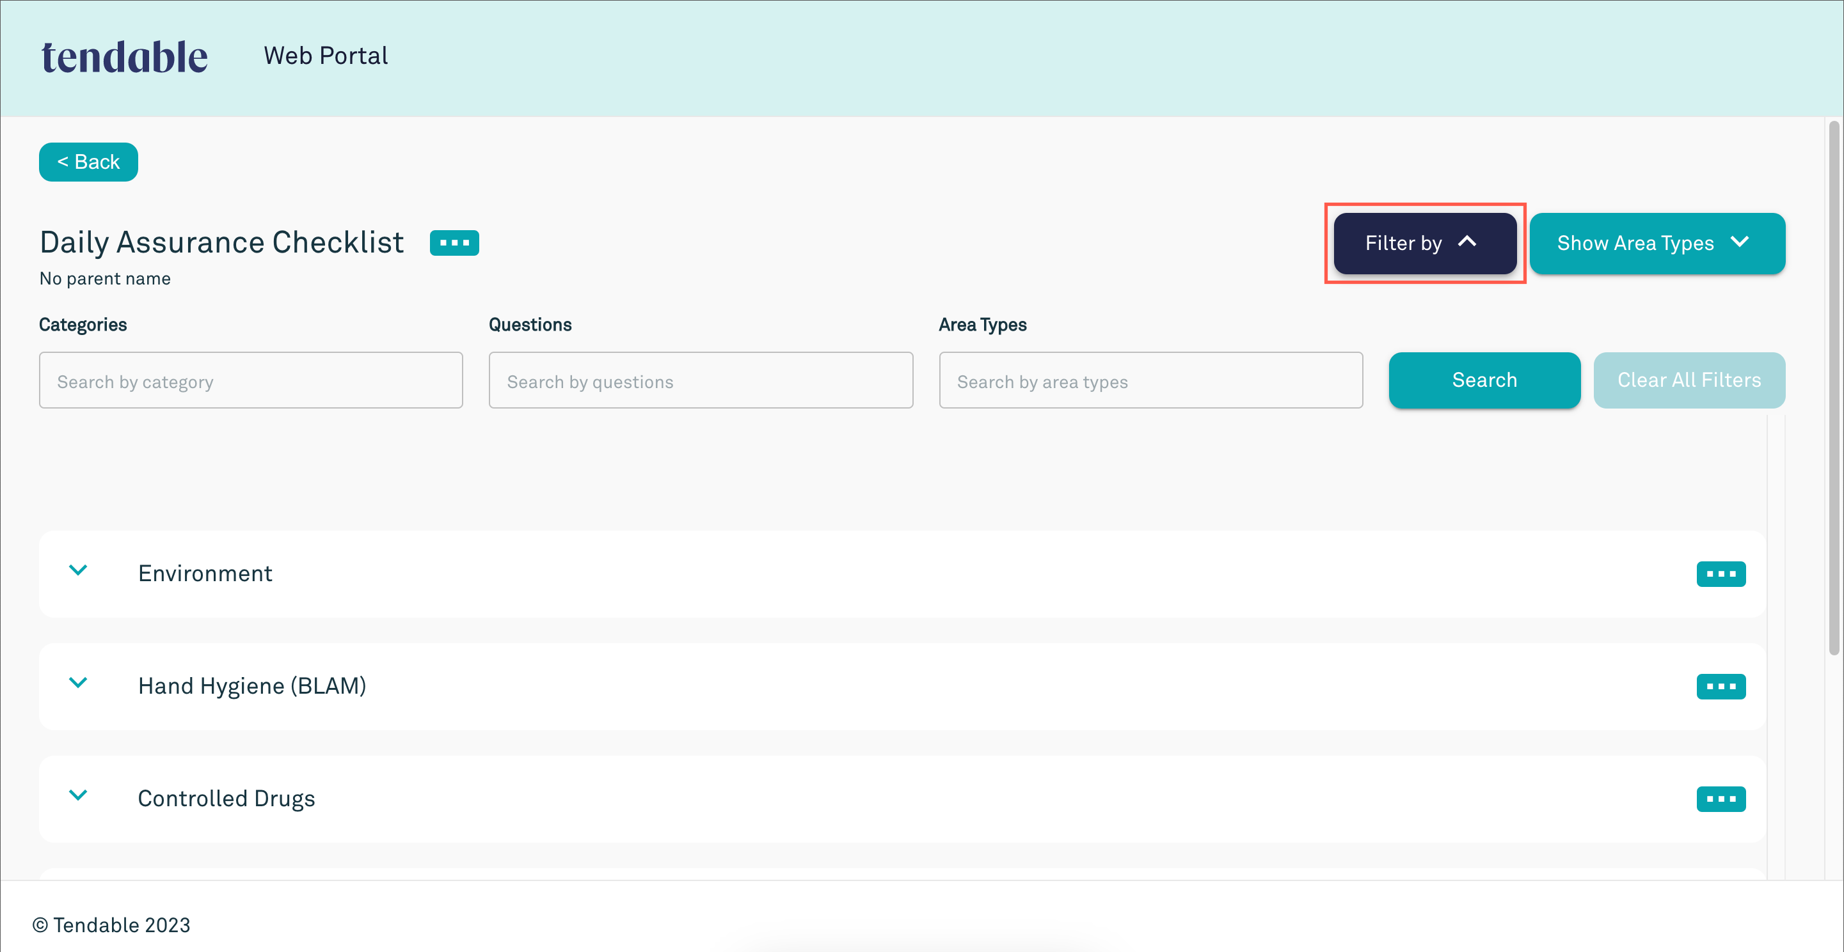
Task: Open the Environment category options menu
Action: 1720,574
